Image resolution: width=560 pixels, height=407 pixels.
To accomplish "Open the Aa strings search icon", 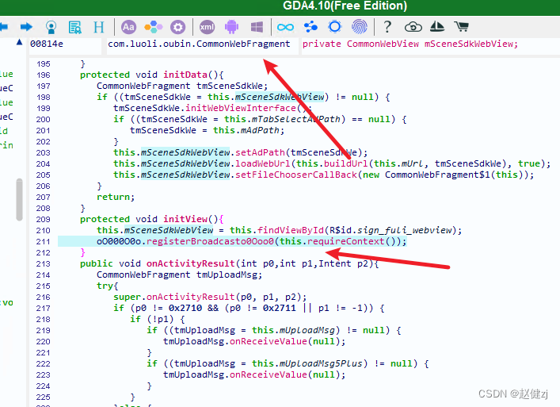I will pos(129,27).
